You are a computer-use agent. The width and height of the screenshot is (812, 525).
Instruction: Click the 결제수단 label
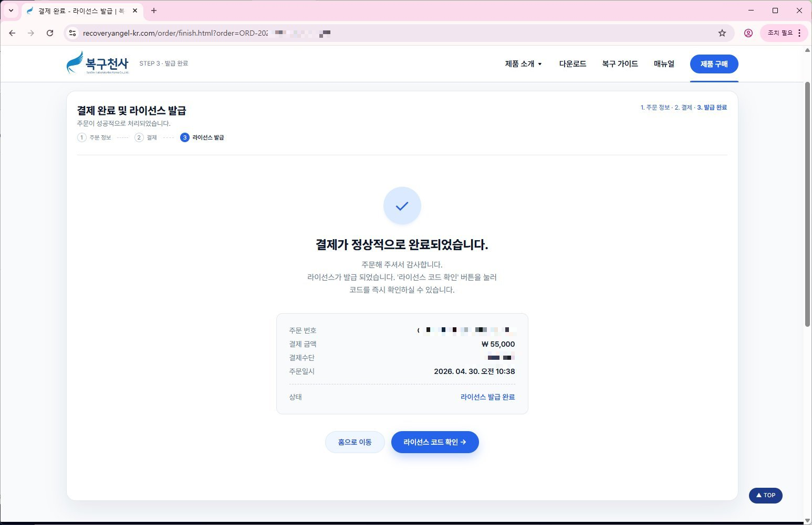tap(302, 358)
